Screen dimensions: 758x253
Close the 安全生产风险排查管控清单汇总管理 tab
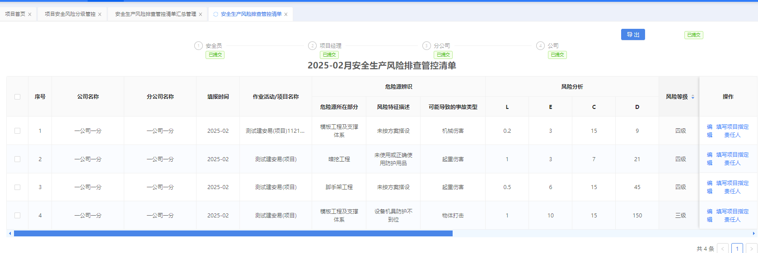point(201,14)
